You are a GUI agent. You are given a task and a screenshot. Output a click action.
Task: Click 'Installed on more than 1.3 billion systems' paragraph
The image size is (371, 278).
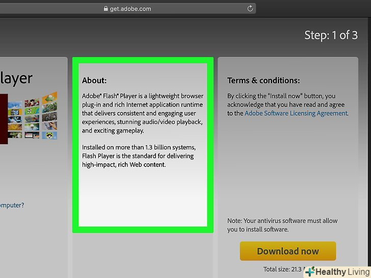tap(139, 156)
